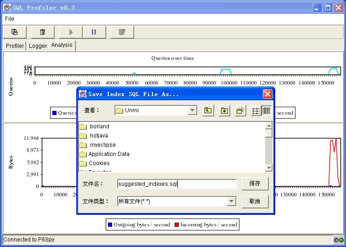
Task: Click the save toolbar icon in SQL Profiler
Action: click(15, 32)
